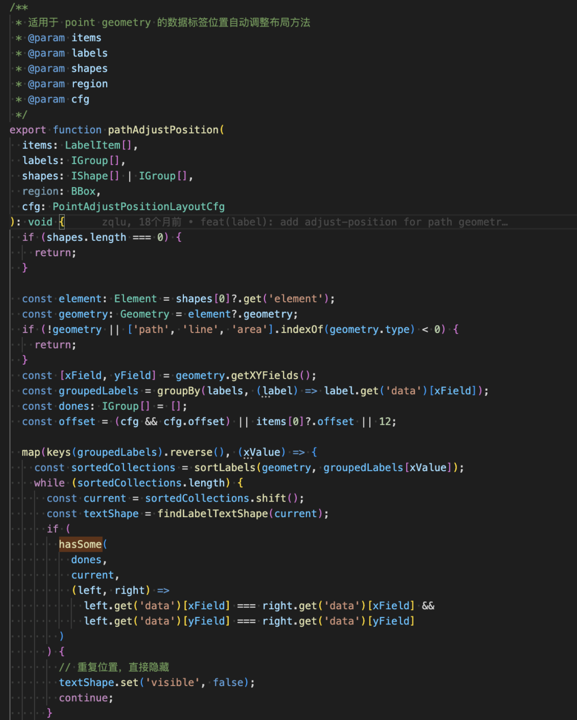Viewport: 577px width, 720px height.
Task: Click the LabelItem type annotation
Action: 93,145
